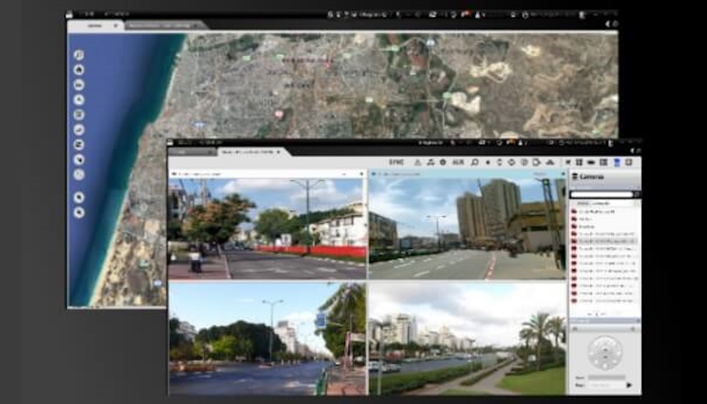Screen dimensions: 707x404
Task: Switch to the first tab in the map window
Action: coord(94,26)
